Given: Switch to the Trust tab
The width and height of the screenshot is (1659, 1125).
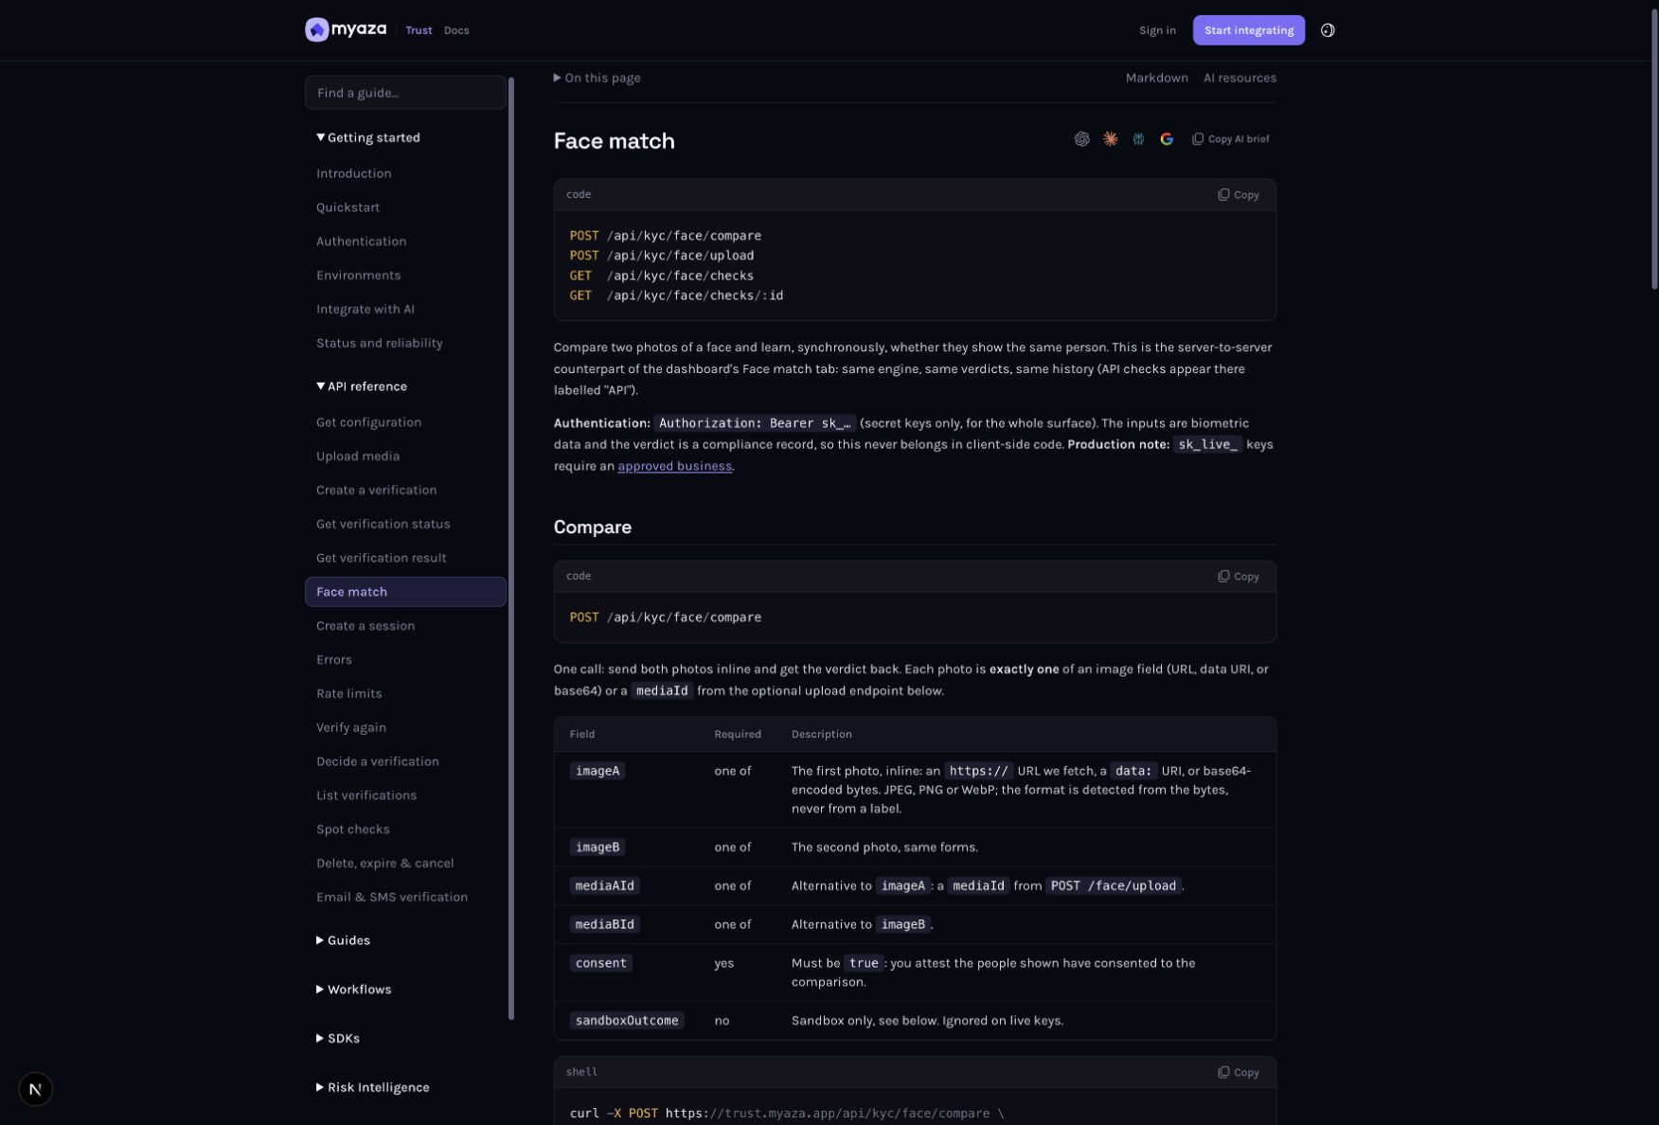Looking at the screenshot, I should (x=419, y=30).
